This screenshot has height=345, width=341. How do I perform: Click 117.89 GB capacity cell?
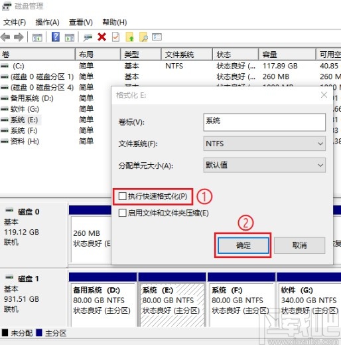[280, 66]
